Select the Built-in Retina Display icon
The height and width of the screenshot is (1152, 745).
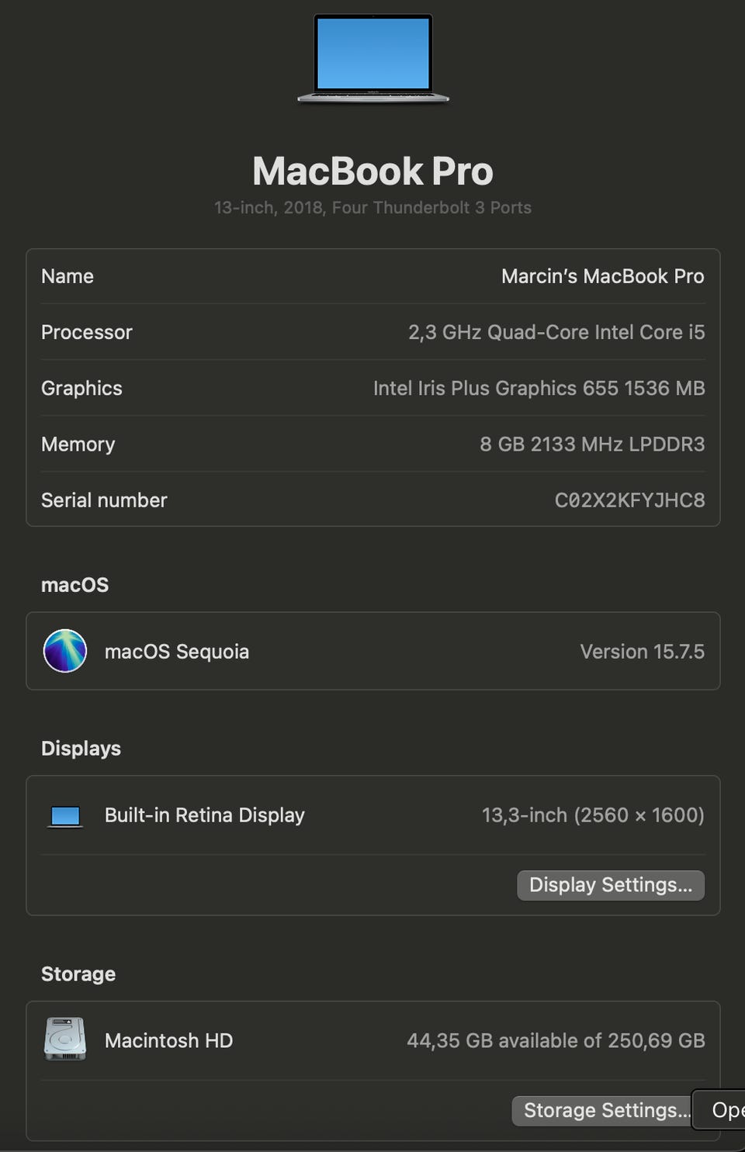click(x=65, y=815)
